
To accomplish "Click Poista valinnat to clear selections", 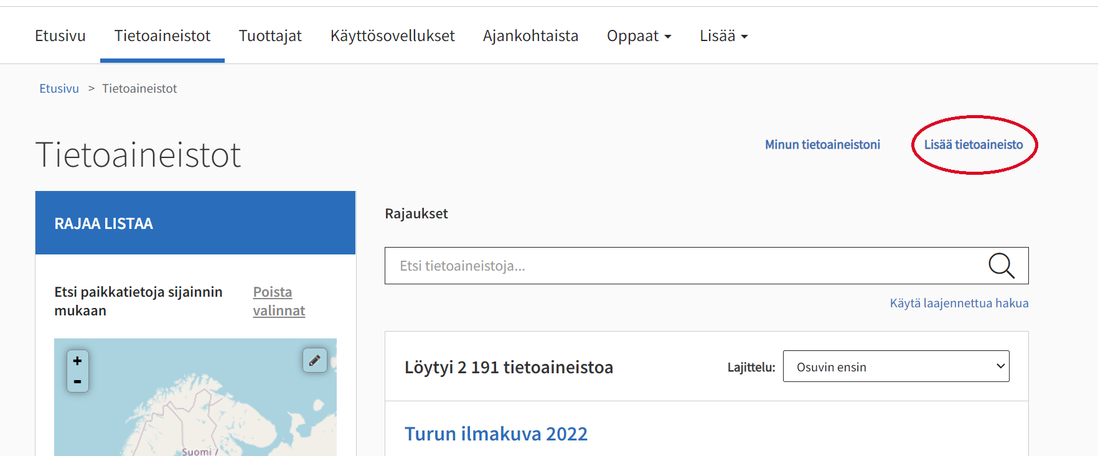I will [279, 301].
